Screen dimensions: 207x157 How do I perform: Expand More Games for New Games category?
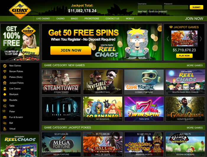point(195,65)
